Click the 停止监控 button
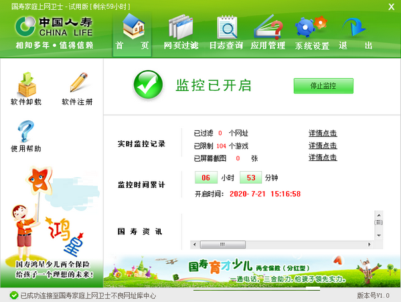This screenshot has height=302, width=401. click(323, 86)
